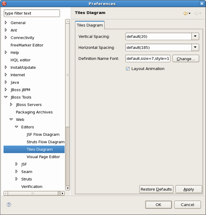This screenshot has width=206, height=215.
Task: Click horizontal scrollbar right arrow
Action: point(62,193)
